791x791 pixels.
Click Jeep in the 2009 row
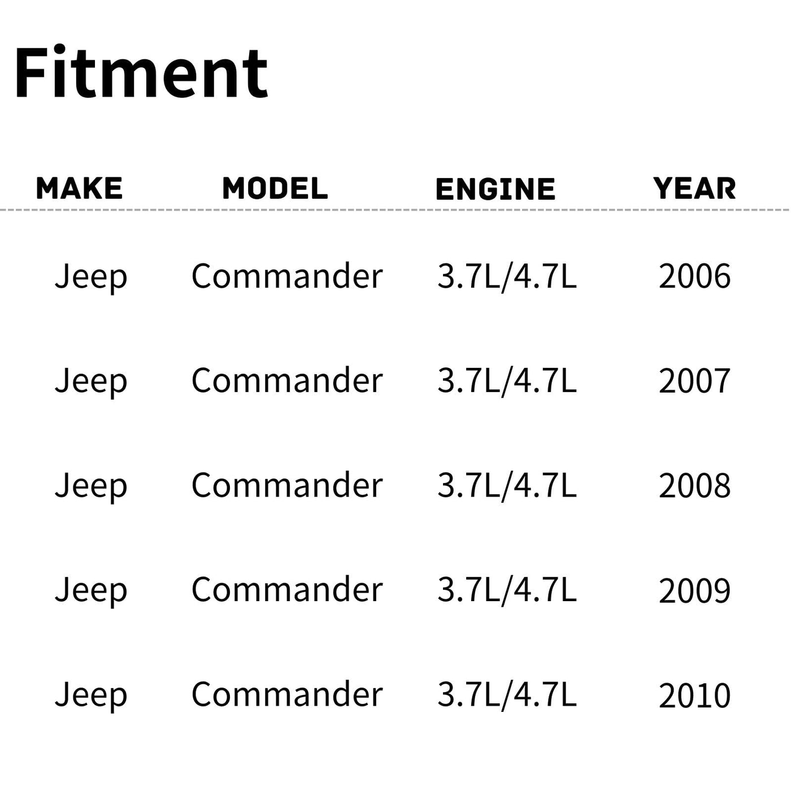tap(91, 591)
